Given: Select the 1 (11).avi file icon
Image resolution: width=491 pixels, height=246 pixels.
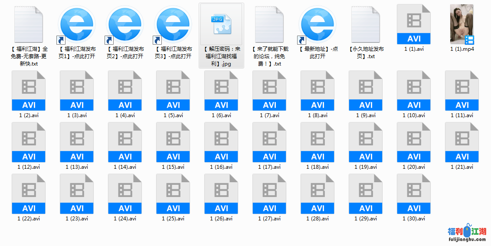Looking at the screenshot, I should click(x=462, y=90).
